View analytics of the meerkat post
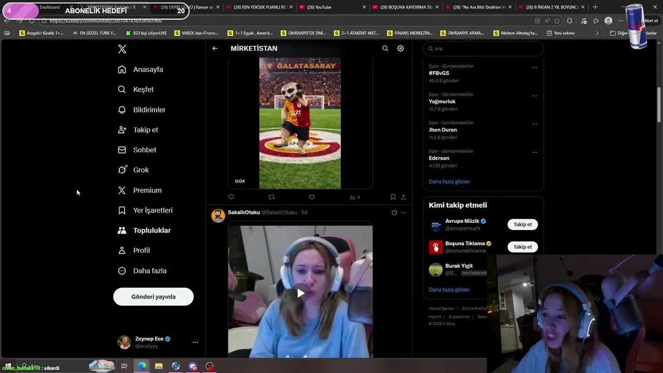Viewport: 663px width, 373px height. (x=354, y=197)
